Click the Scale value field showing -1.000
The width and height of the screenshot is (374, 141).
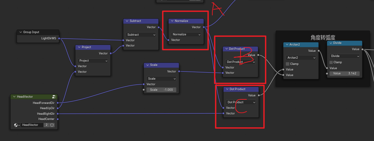pyautogui.click(x=161, y=90)
